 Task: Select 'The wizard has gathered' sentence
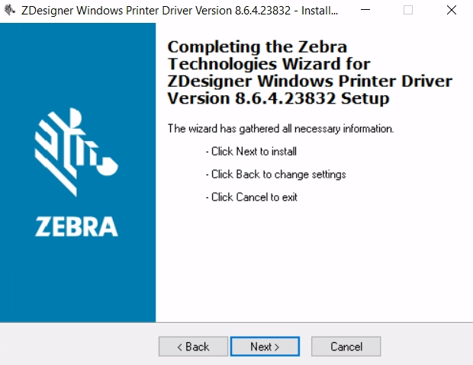pyautogui.click(x=281, y=129)
